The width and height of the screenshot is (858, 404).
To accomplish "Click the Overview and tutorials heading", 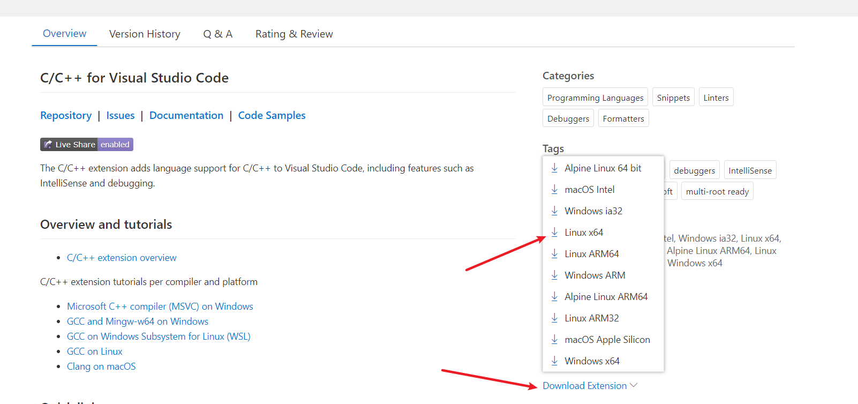I will click(106, 225).
